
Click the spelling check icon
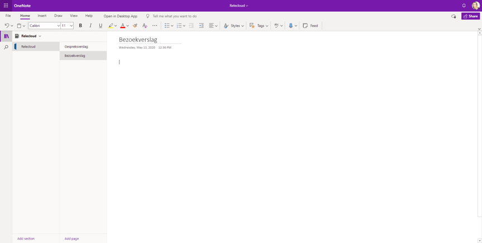[276, 26]
